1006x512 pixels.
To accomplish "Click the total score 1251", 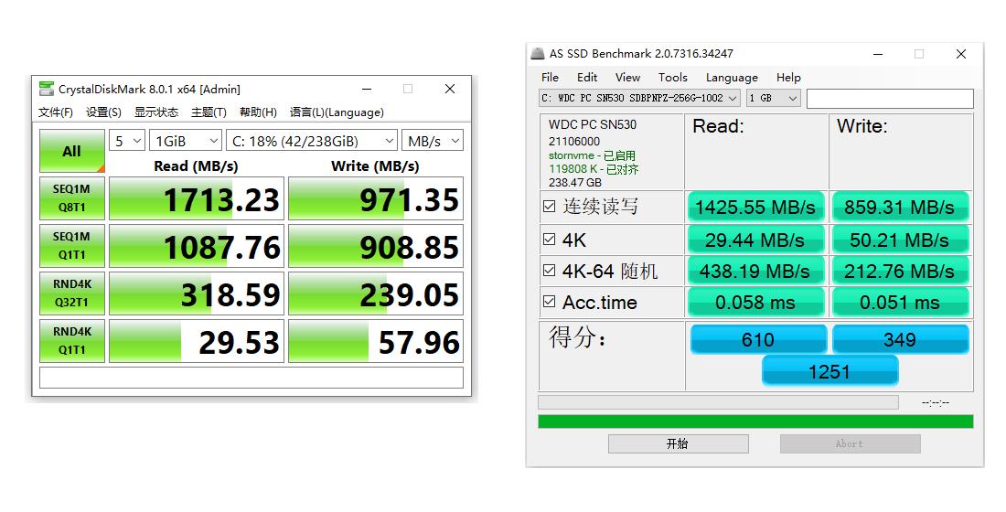I will [x=829, y=371].
